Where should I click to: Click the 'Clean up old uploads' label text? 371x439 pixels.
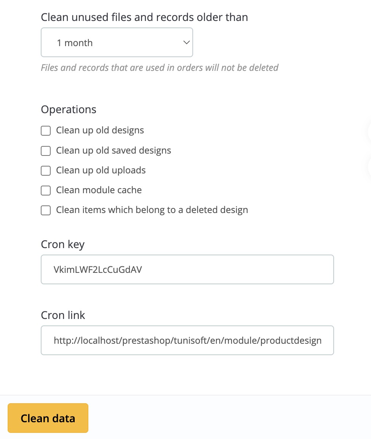[101, 170]
